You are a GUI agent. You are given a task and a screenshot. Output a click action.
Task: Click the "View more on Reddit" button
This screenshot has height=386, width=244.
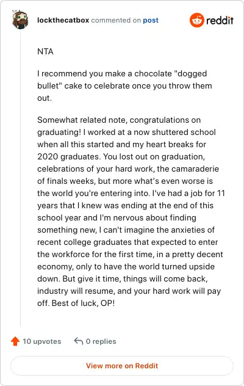(x=122, y=366)
